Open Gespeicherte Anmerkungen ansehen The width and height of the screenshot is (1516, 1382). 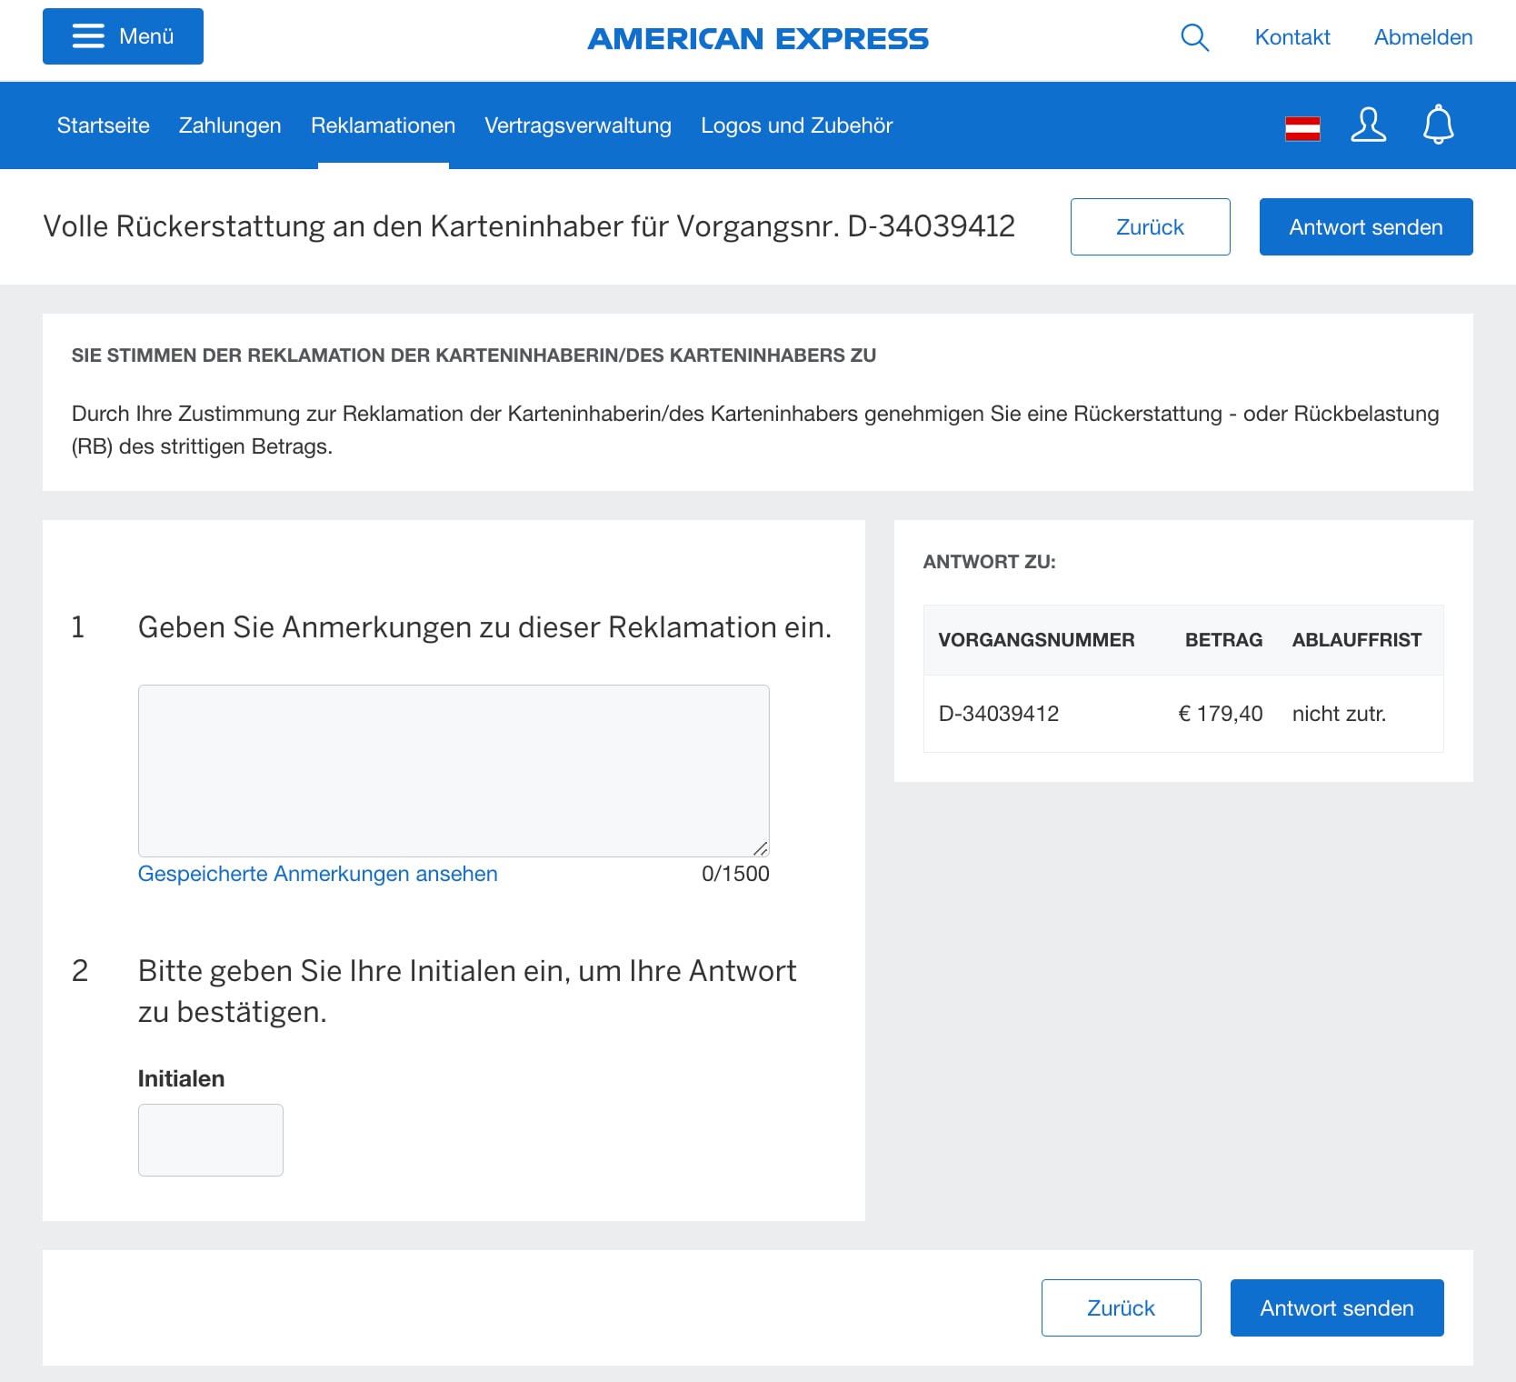317,873
